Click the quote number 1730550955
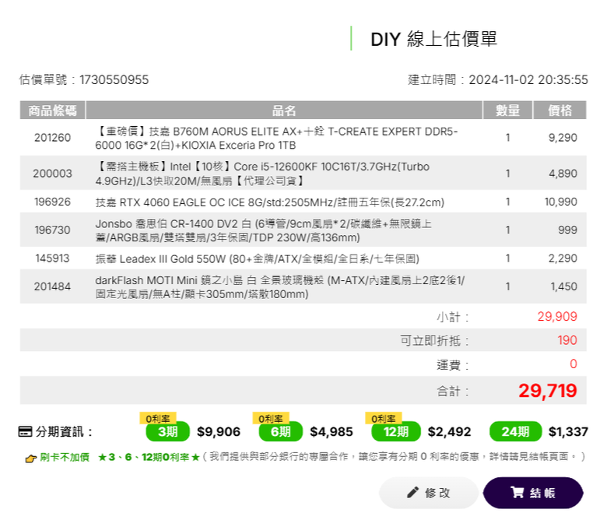The width and height of the screenshot is (607, 527). coord(114,79)
